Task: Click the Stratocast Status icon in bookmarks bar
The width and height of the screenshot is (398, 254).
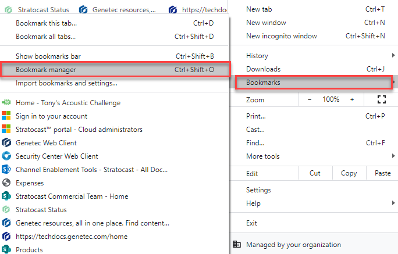Action: [x=8, y=10]
